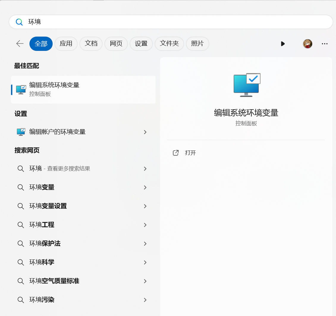Click the 编辑系统环境变量 title in preview pane
Viewport: 336px width, 316px height.
246,113
